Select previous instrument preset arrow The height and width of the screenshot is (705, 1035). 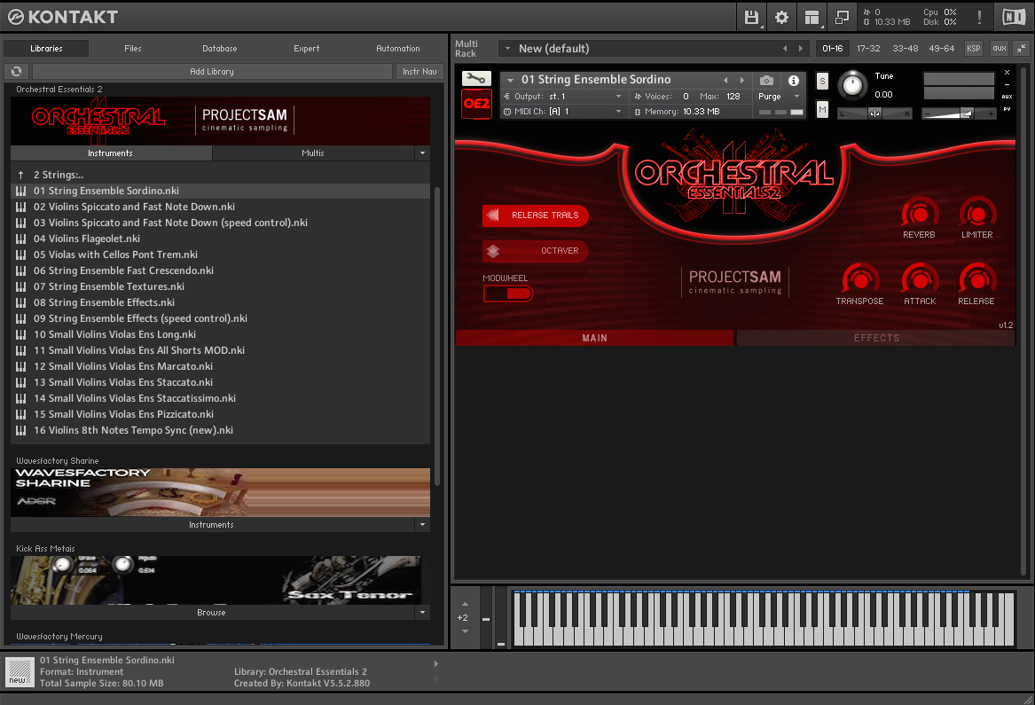pyautogui.click(x=725, y=80)
